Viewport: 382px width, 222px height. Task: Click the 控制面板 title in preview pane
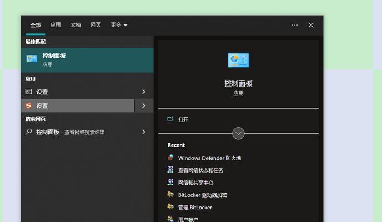(x=238, y=83)
